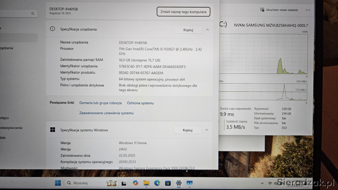Viewport: 338px width, 190px height.
Task: Click the Brak obsługi pióra value text
Action: pos(158,88)
